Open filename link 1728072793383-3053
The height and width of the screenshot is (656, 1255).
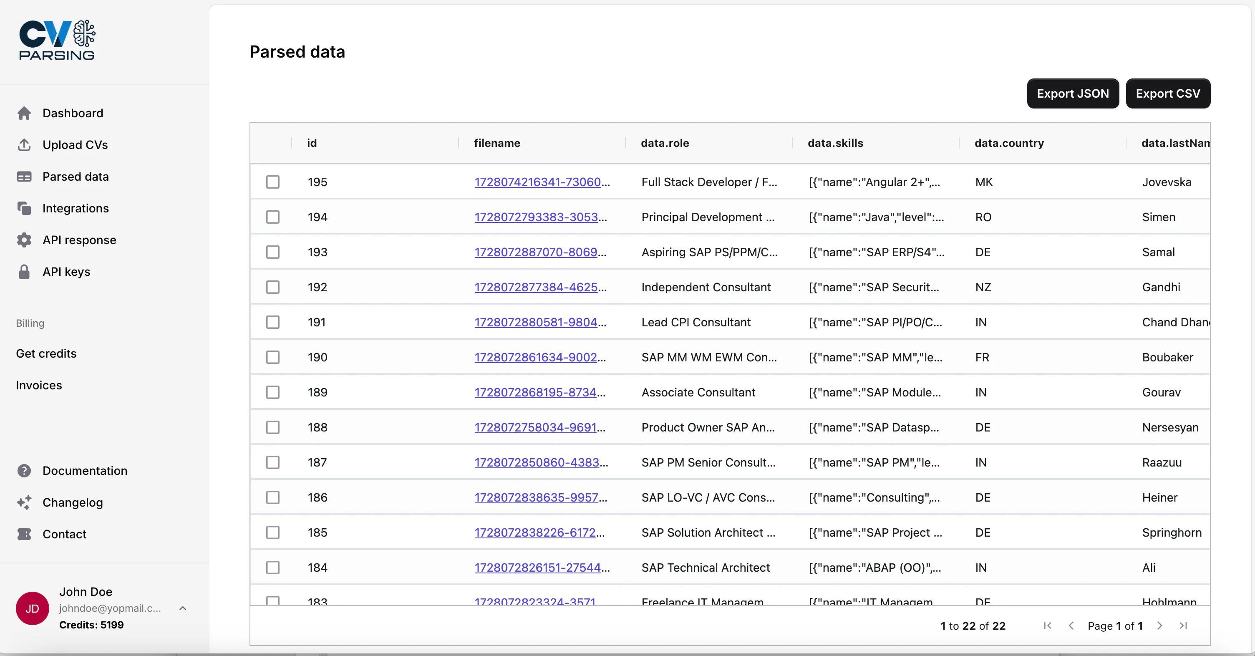[541, 217]
